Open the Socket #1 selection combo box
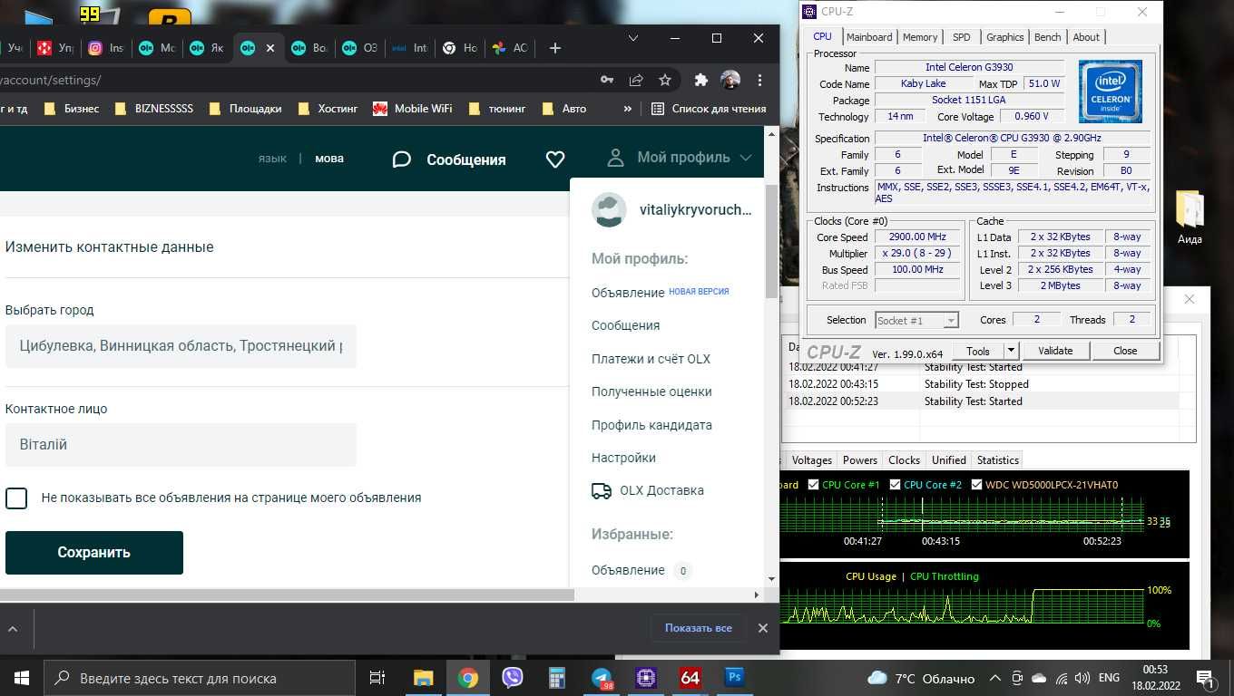 (x=916, y=320)
